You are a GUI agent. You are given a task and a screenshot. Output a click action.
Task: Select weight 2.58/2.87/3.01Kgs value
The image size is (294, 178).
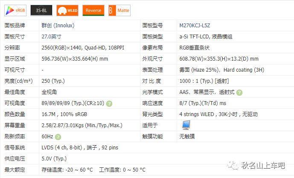click(82, 125)
